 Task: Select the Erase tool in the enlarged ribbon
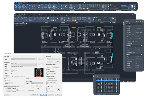coord(66,6)
